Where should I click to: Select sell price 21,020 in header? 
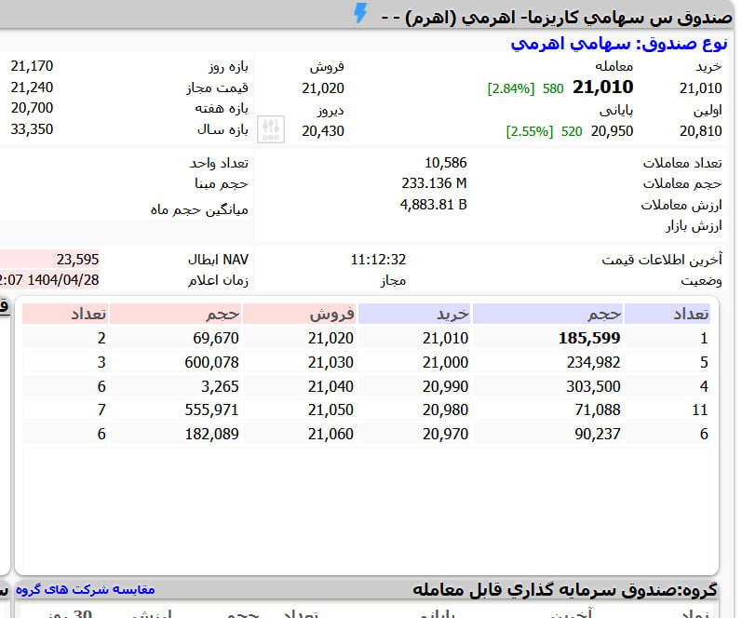(323, 88)
